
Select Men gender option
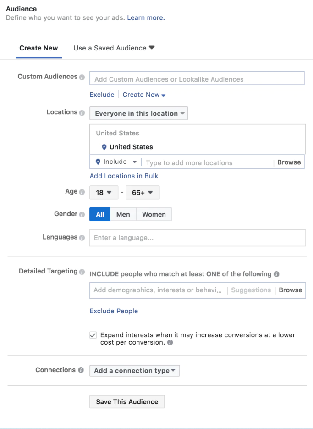coord(123,214)
